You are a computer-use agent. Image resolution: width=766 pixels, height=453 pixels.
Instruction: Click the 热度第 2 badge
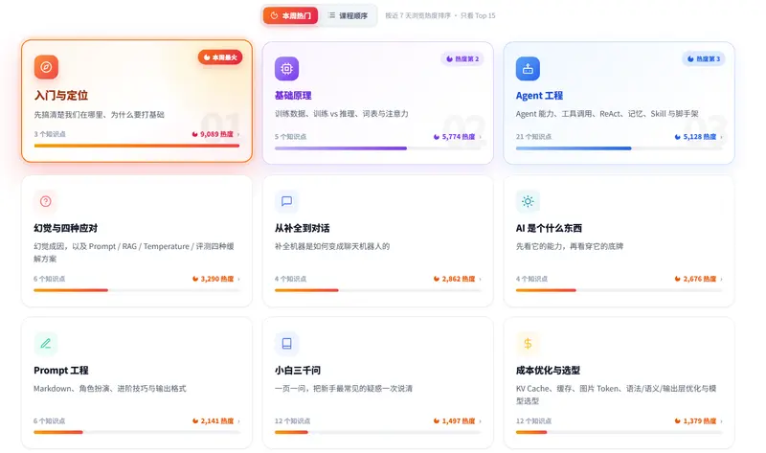[x=462, y=58]
